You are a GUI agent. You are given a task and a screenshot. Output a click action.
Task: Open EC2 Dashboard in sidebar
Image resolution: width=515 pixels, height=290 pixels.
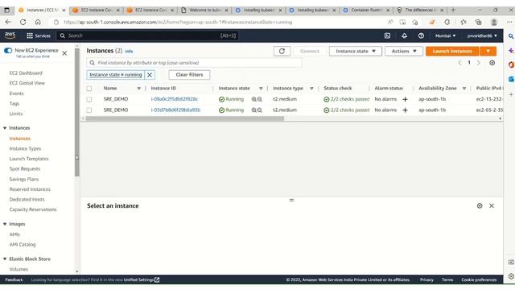[26, 73]
